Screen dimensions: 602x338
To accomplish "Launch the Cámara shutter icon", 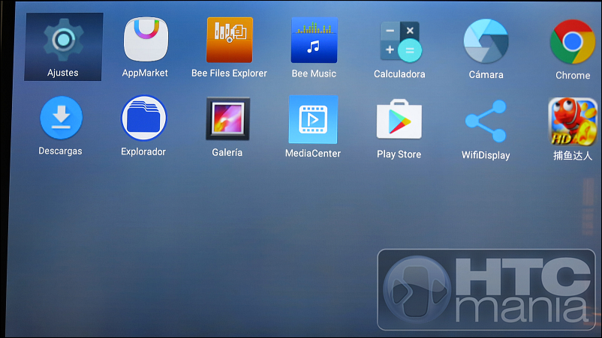I will [486, 41].
